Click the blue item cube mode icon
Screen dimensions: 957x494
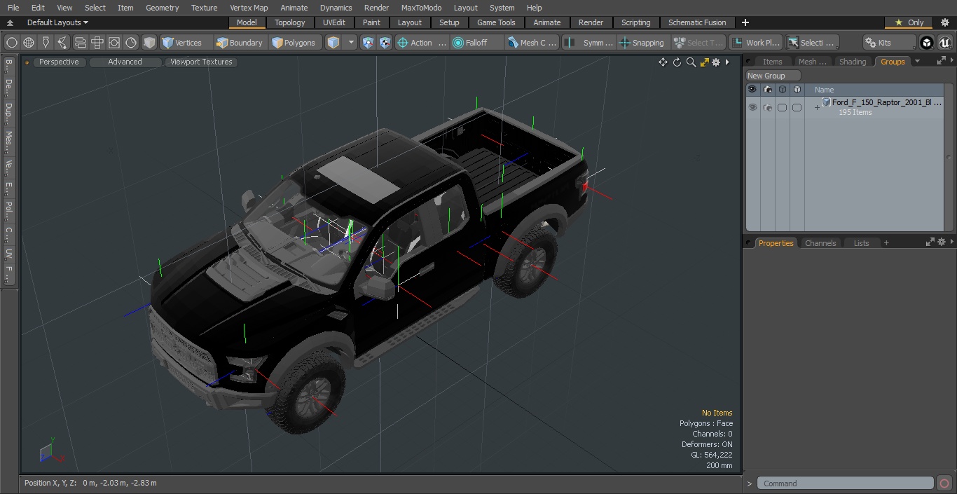pos(334,43)
